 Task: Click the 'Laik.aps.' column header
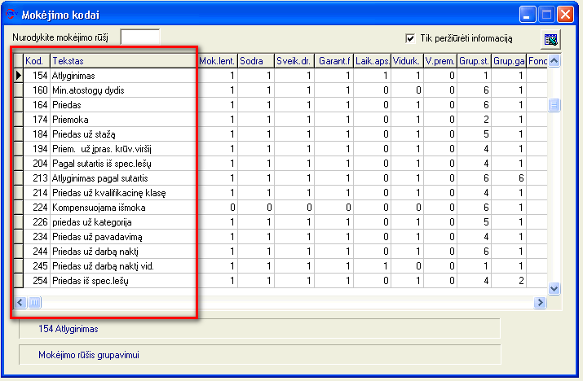click(x=372, y=61)
